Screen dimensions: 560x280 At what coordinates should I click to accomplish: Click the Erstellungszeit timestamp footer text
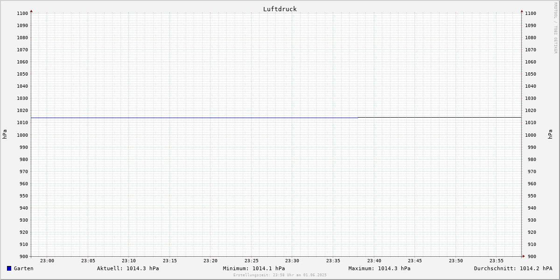280,275
